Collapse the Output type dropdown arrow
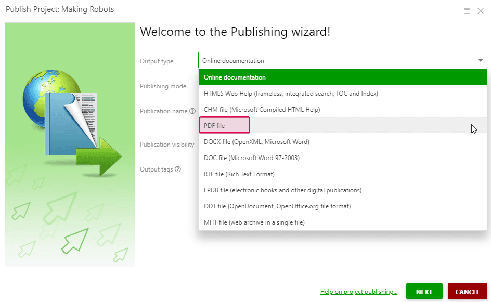 481,60
